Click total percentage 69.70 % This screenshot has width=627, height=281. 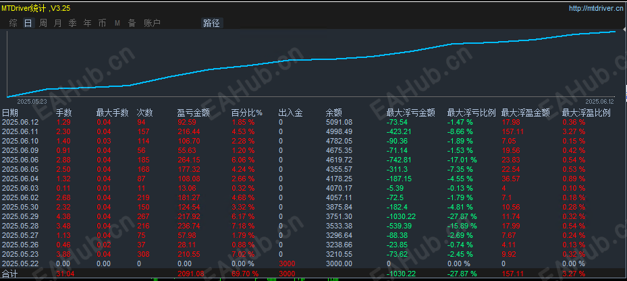click(245, 274)
